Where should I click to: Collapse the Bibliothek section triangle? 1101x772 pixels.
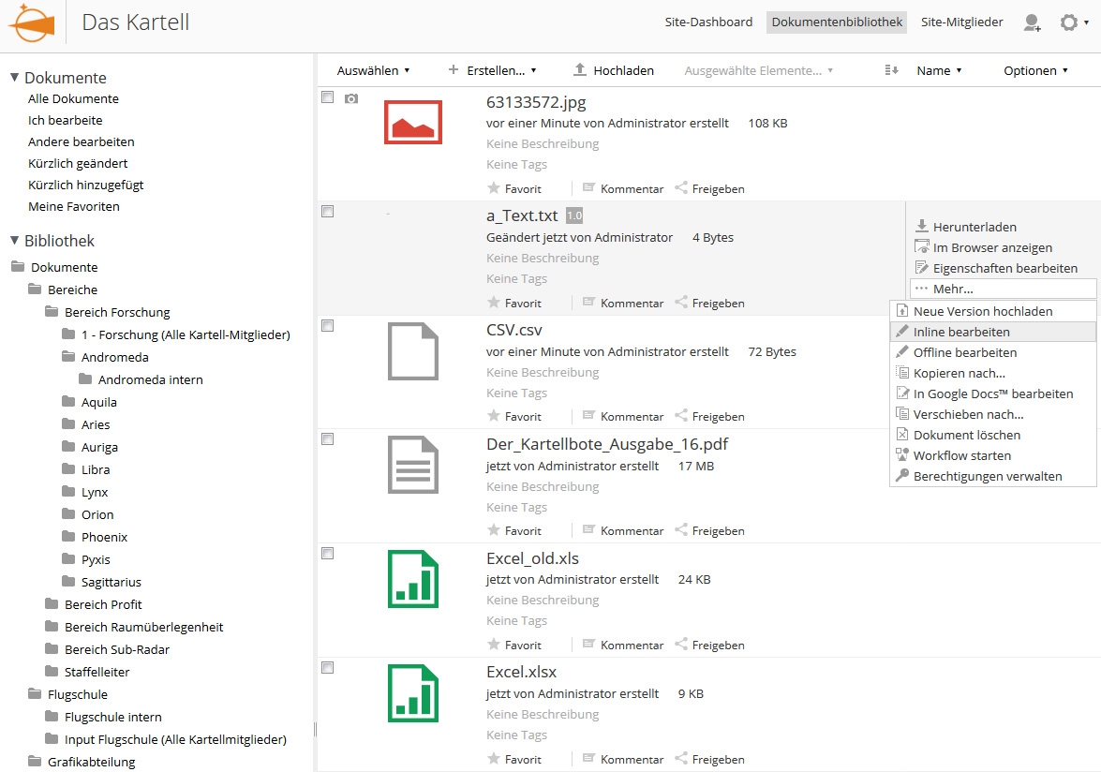point(14,241)
